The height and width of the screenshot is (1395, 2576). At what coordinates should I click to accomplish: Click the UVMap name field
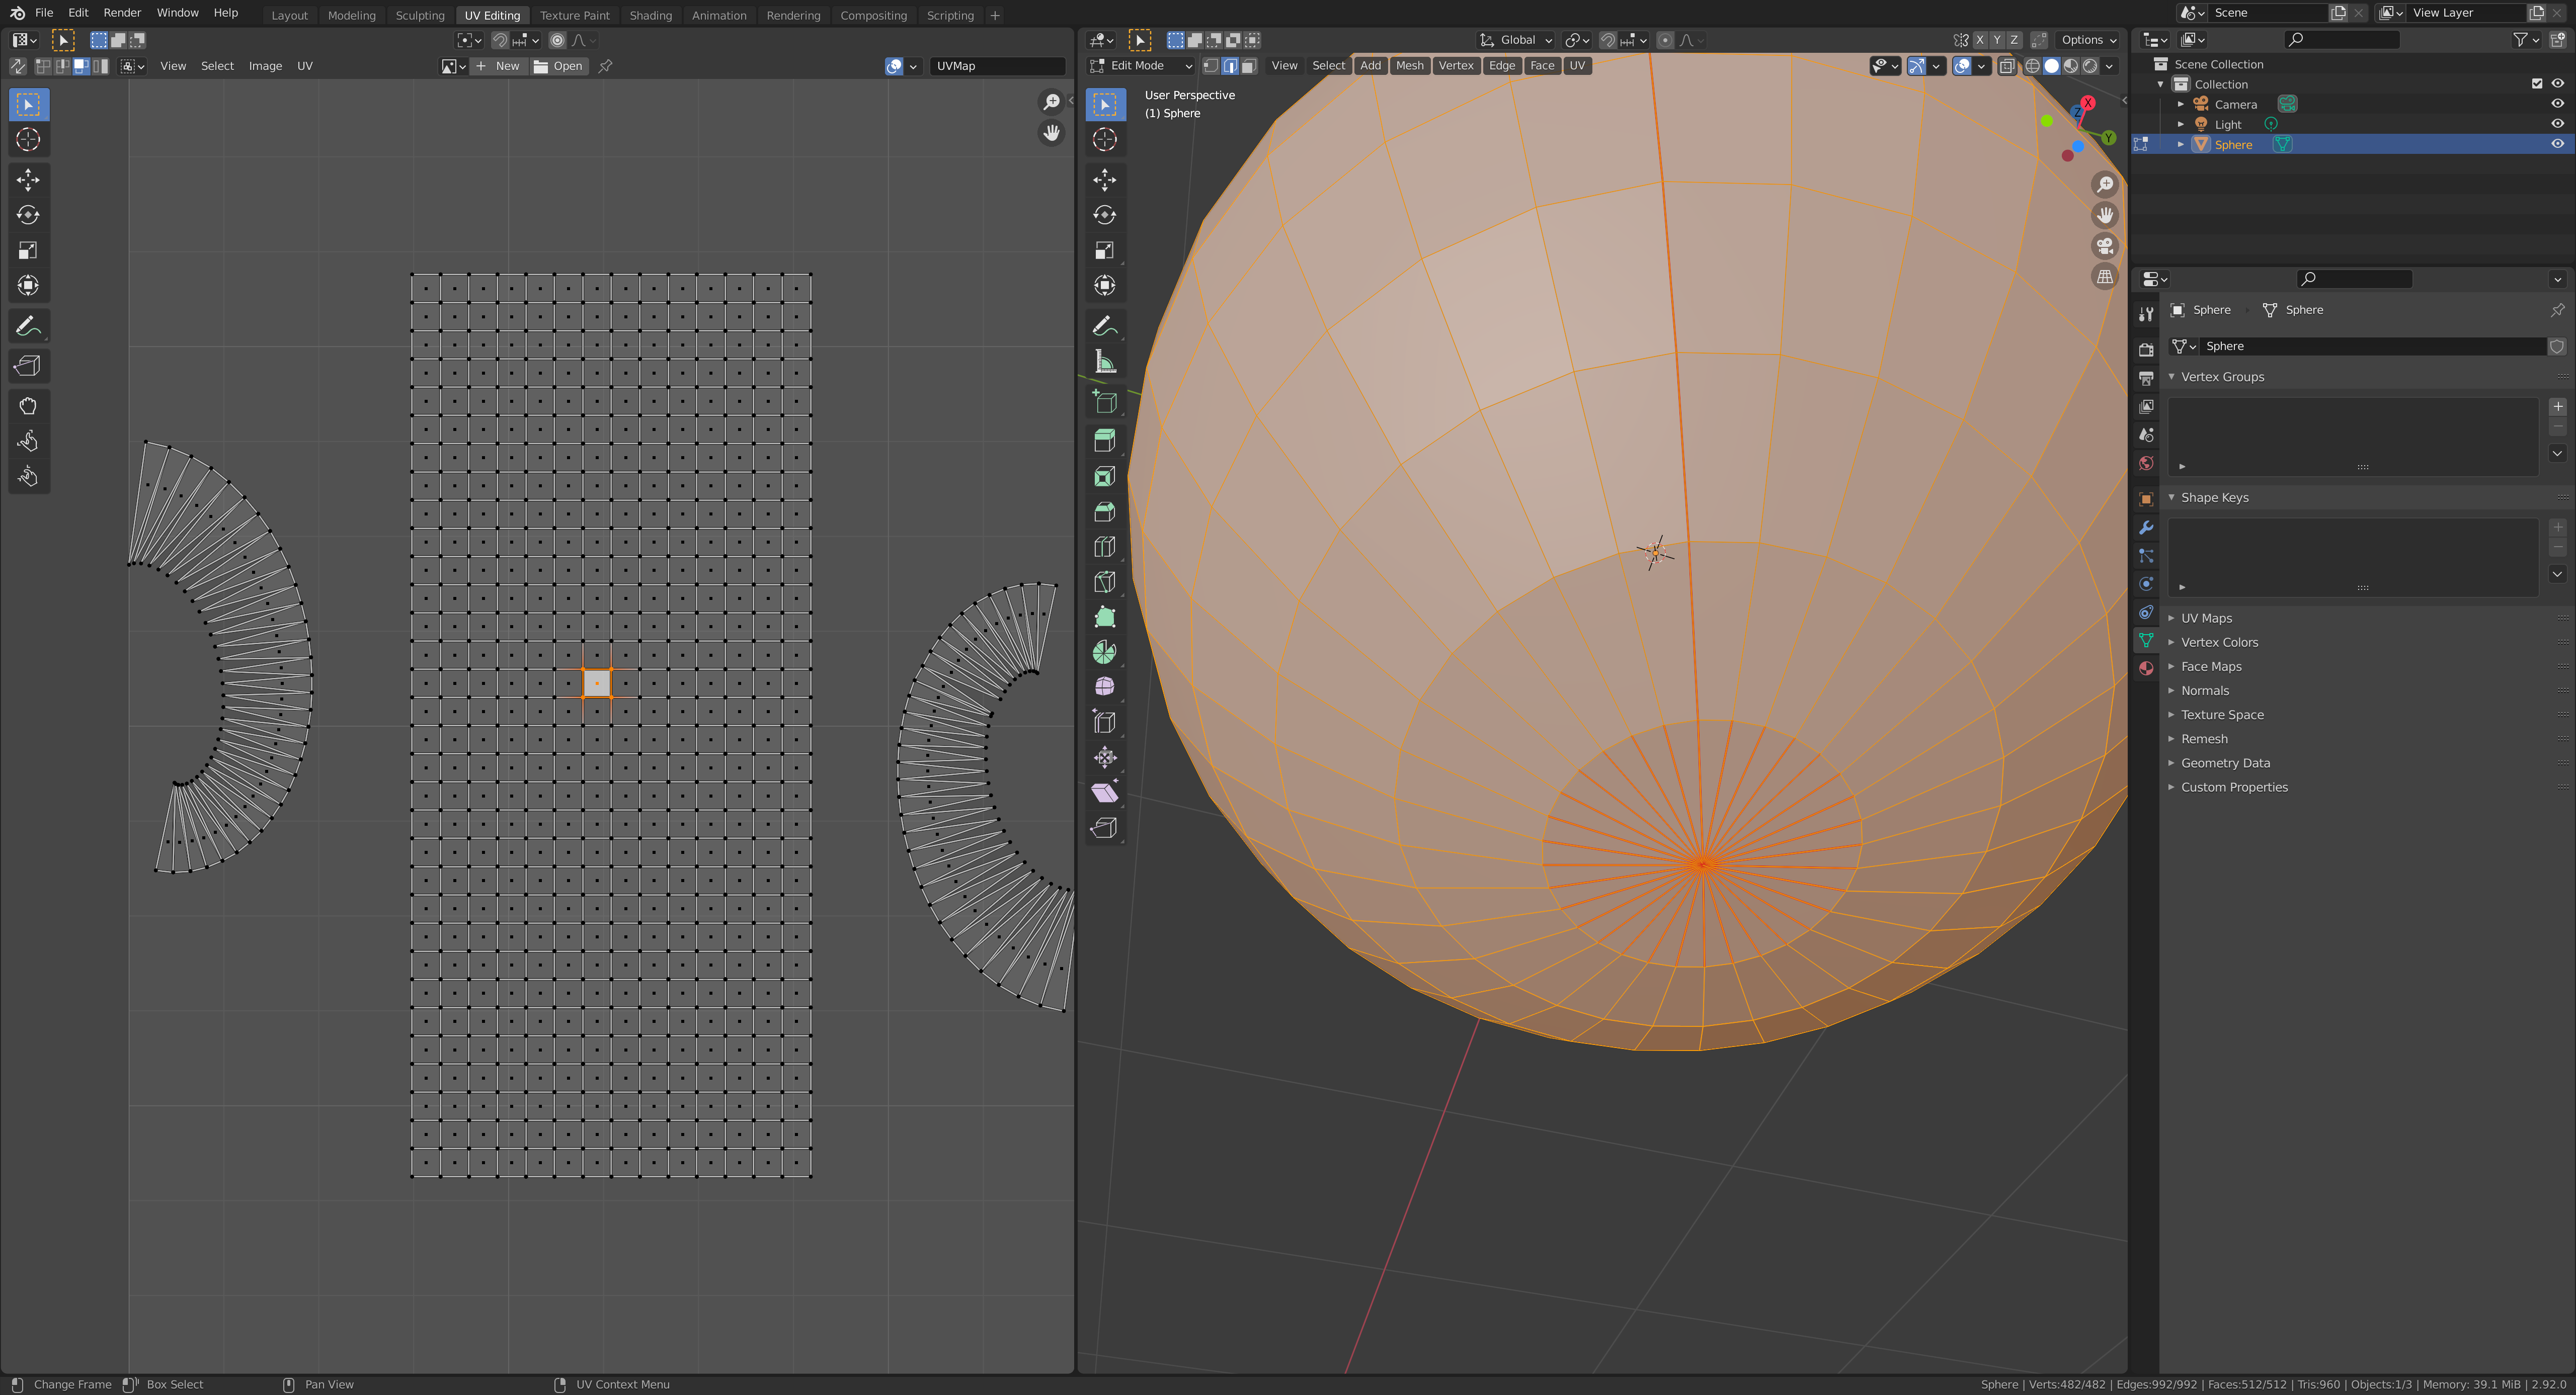pyautogui.click(x=996, y=66)
